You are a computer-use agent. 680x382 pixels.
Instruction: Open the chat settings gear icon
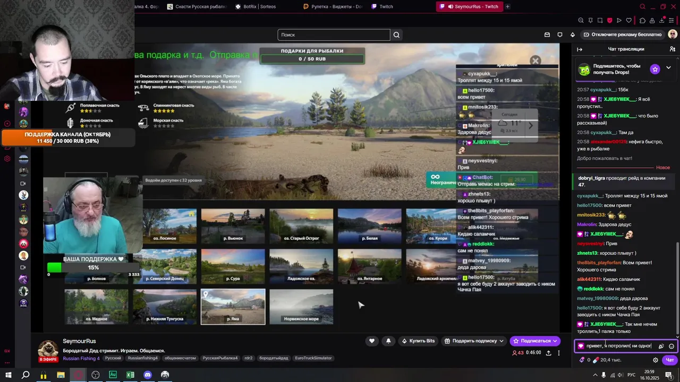pyautogui.click(x=656, y=360)
